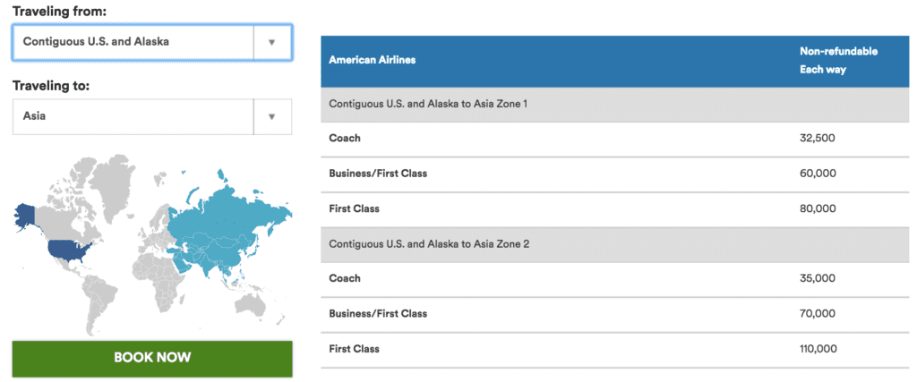Click the 32,500 Coach award price

click(818, 139)
